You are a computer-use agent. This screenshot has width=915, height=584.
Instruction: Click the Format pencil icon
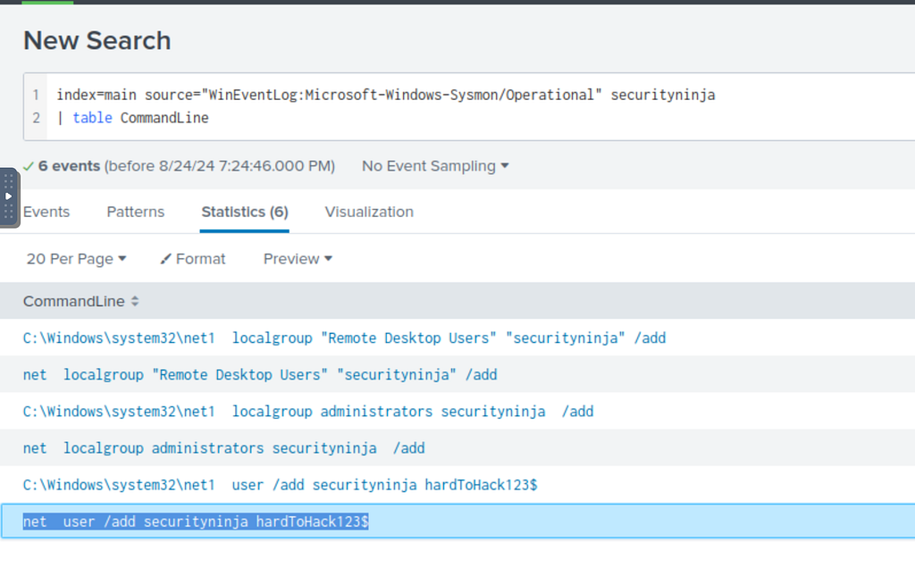pos(165,258)
